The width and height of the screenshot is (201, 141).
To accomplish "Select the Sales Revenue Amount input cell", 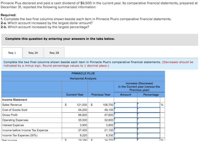I will tap(126, 105).
